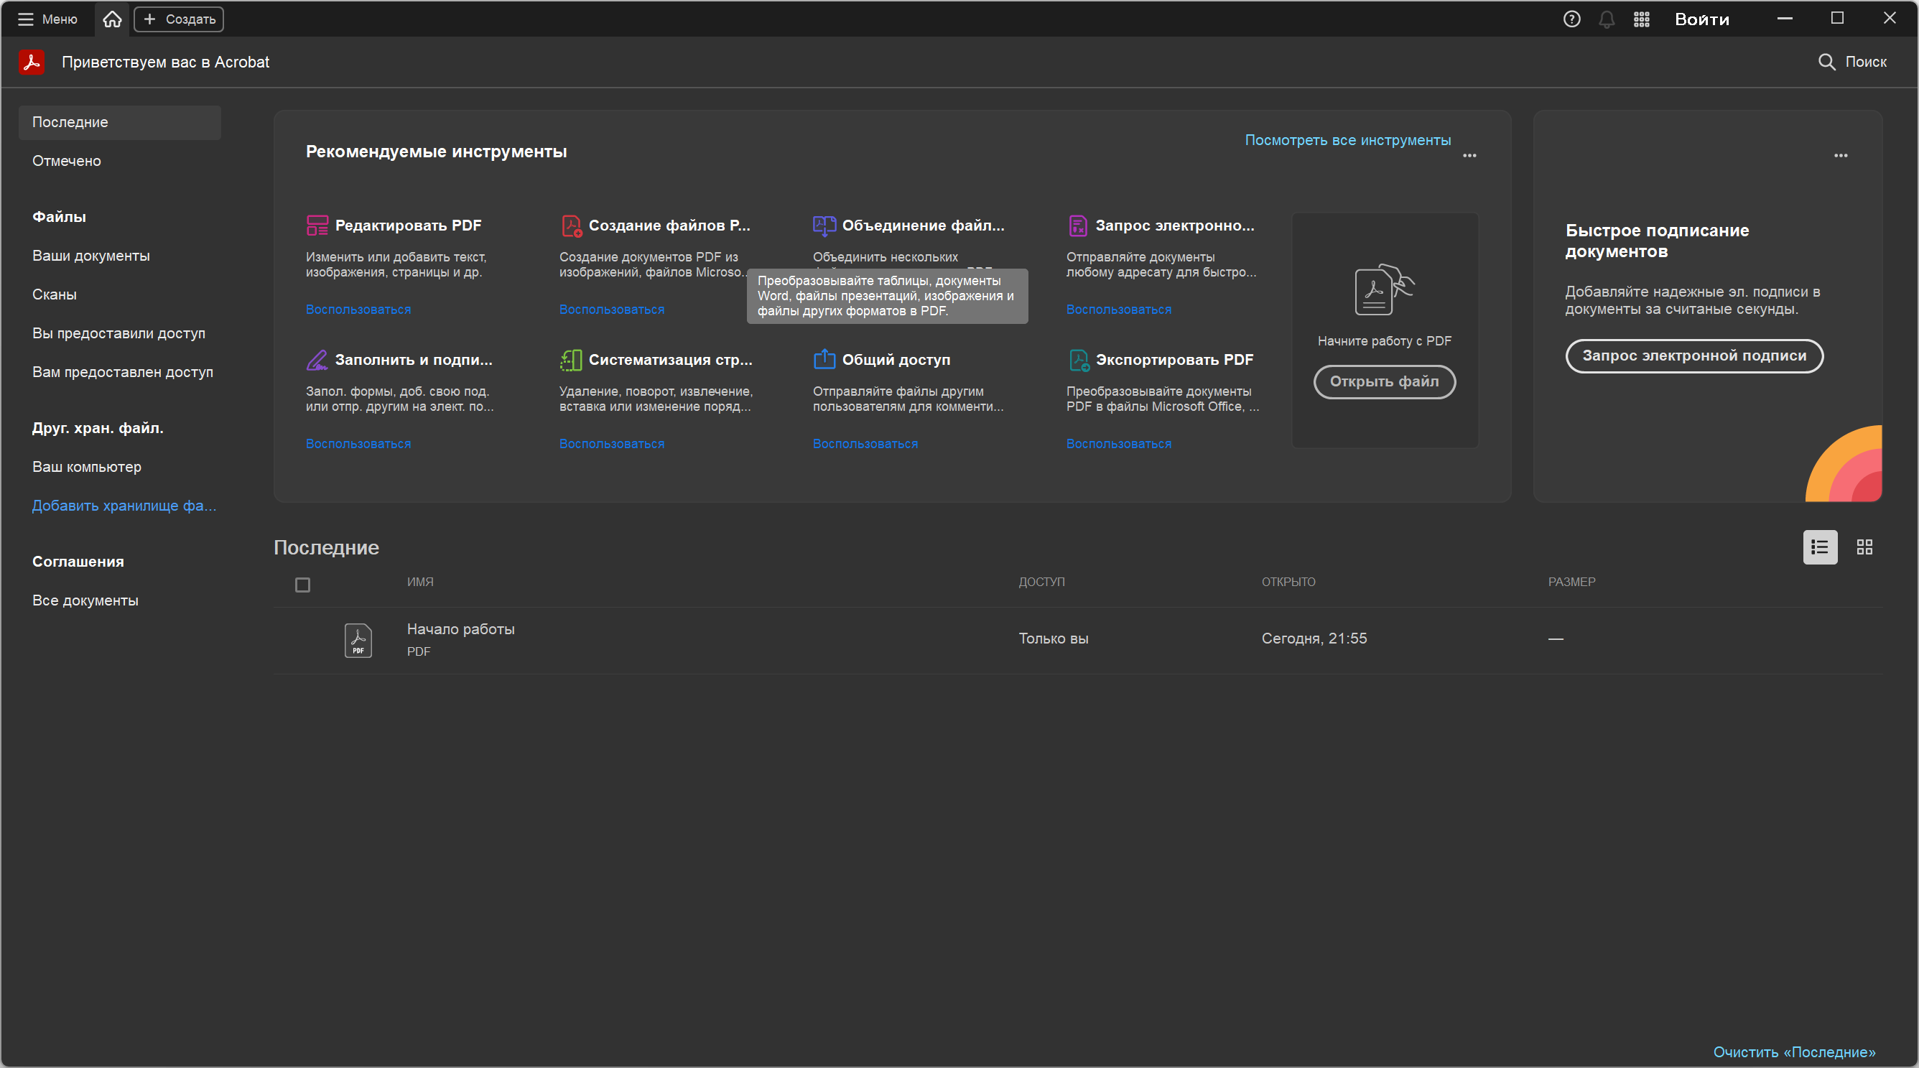Open the three-dots menu of signing card
The width and height of the screenshot is (1919, 1068).
[x=1841, y=156]
